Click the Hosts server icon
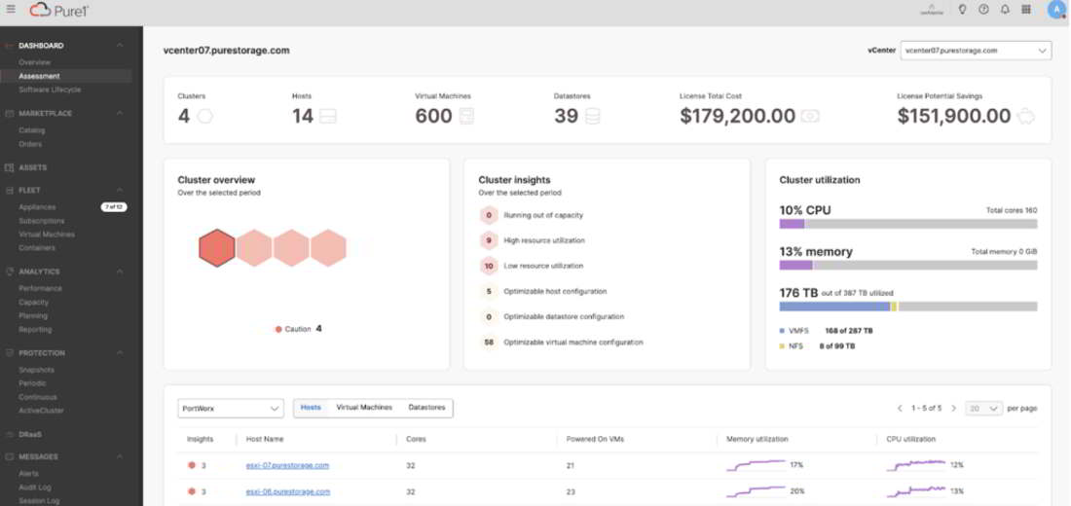This screenshot has height=506, width=1071. coord(328,116)
